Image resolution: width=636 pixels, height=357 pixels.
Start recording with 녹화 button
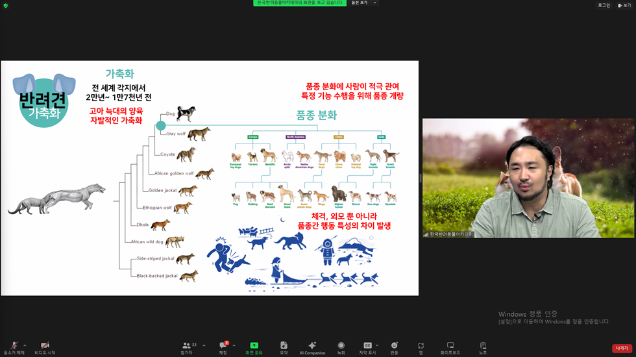(x=341, y=348)
